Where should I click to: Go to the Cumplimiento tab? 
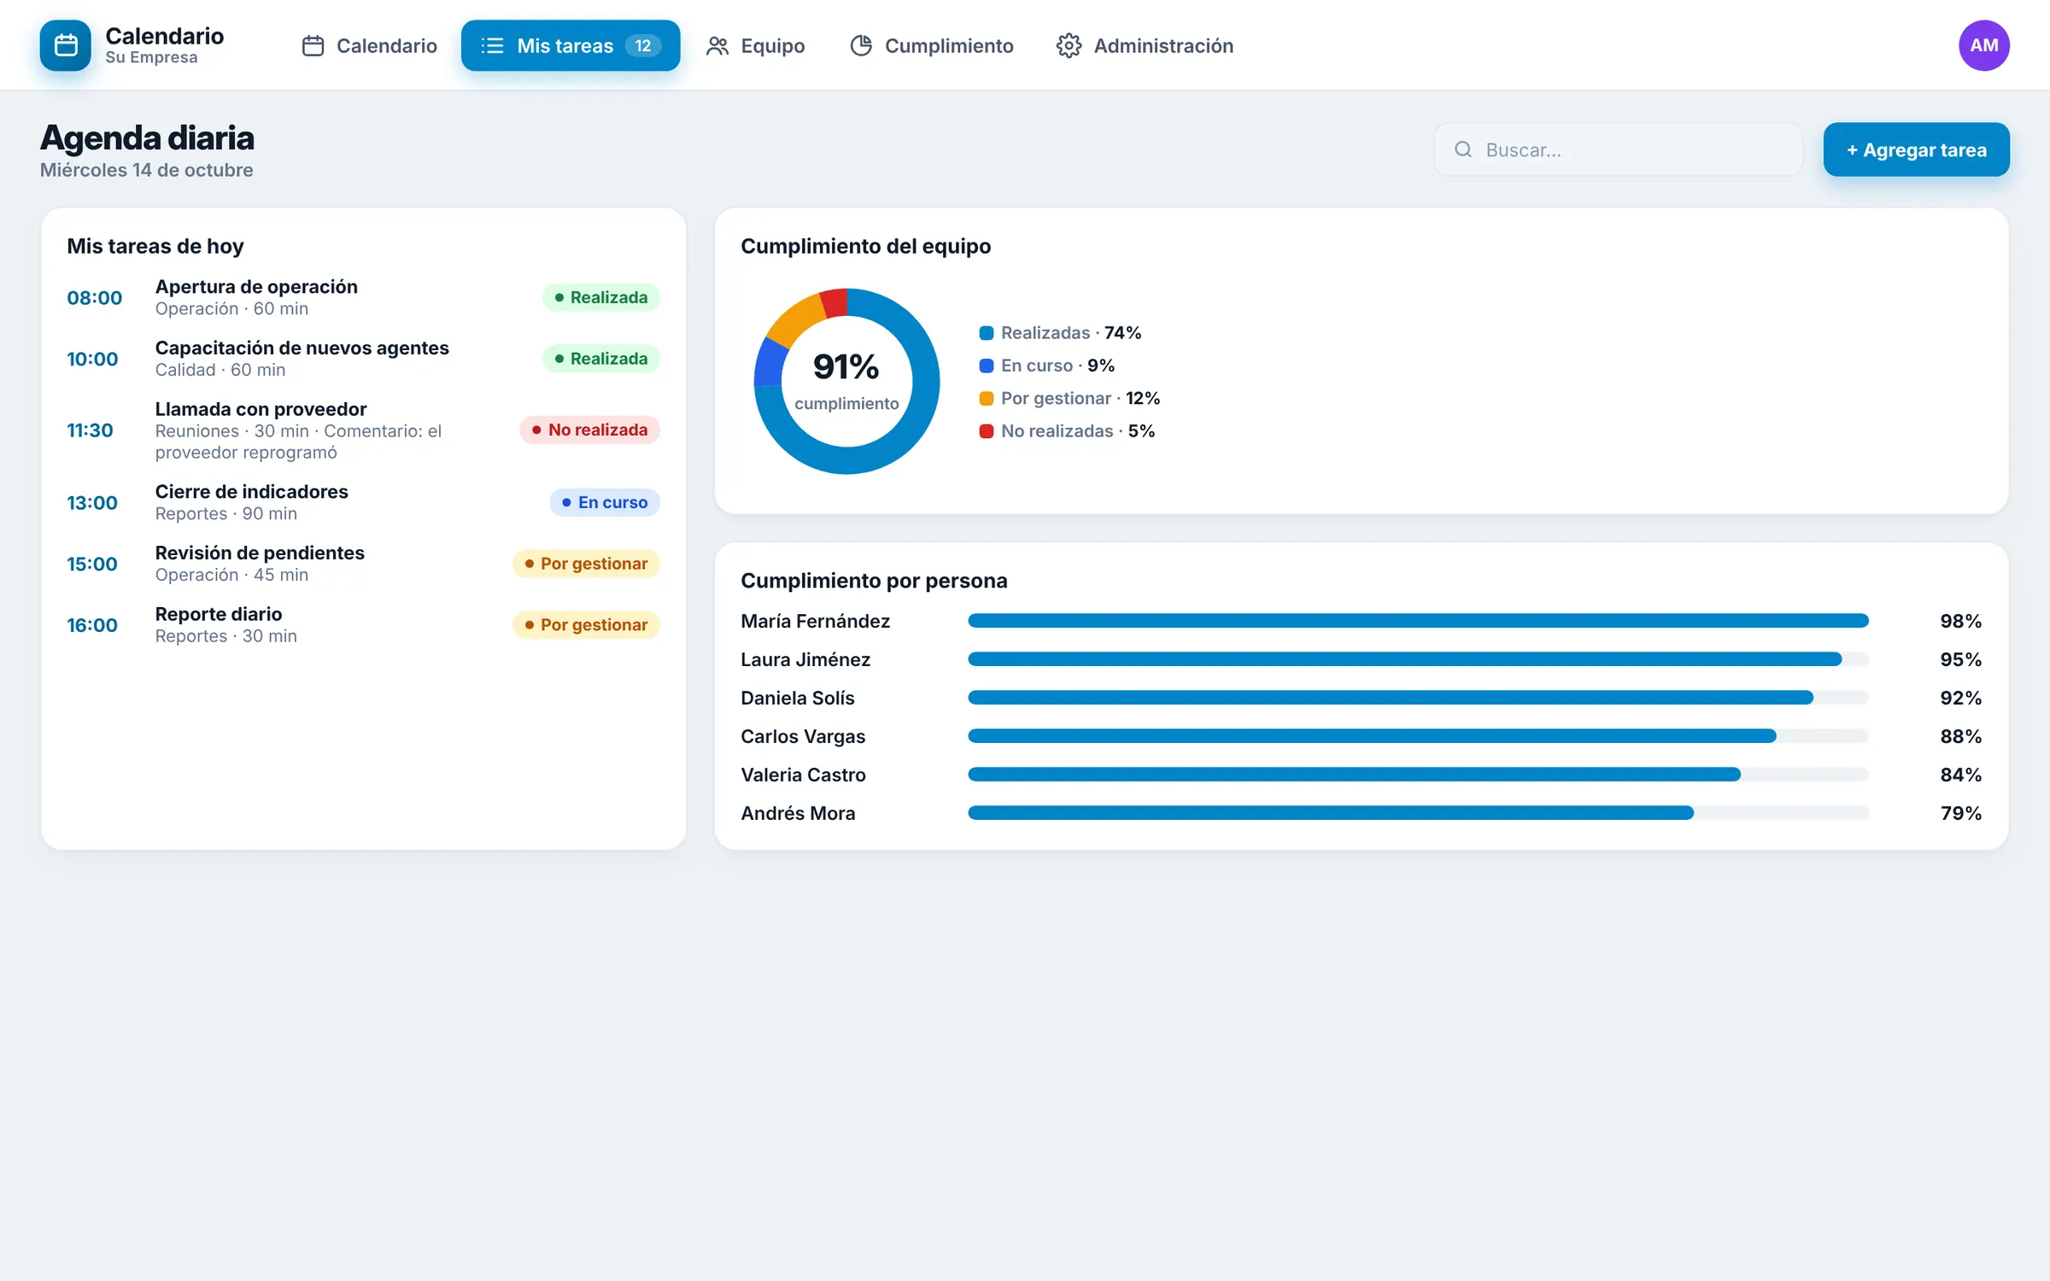tap(931, 45)
